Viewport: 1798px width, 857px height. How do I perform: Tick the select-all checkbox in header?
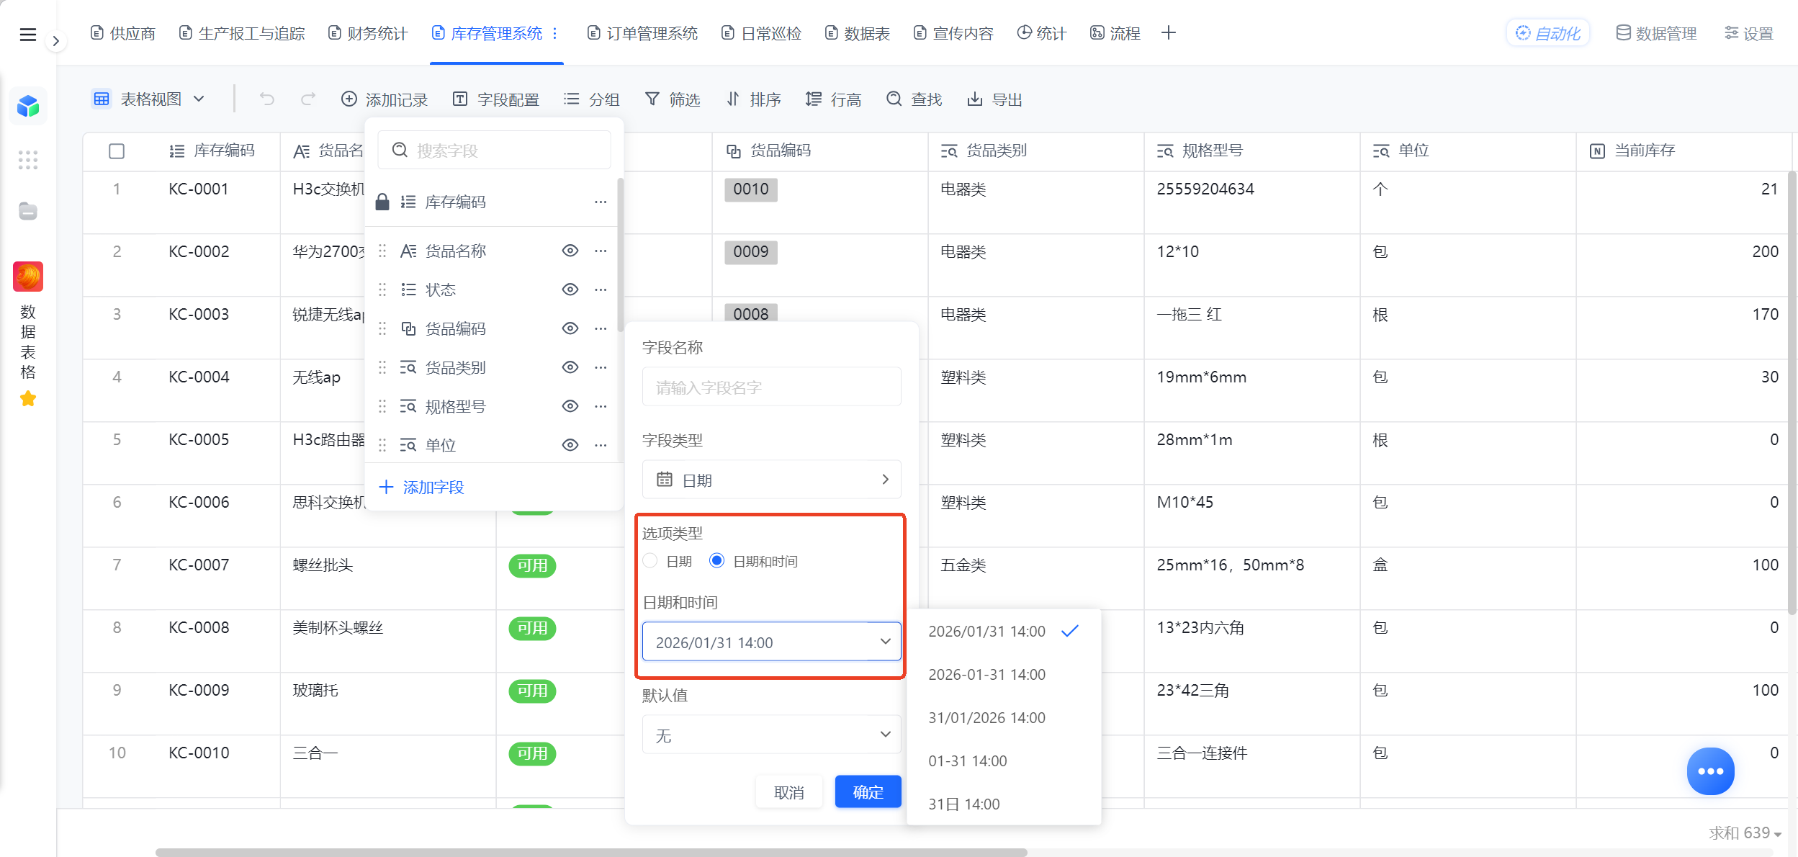click(x=117, y=151)
